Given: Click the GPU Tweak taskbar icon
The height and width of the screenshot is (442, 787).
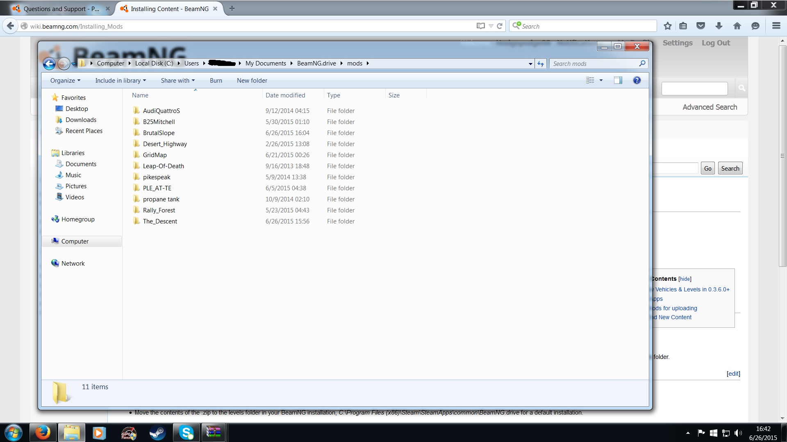Looking at the screenshot, I should point(128,433).
